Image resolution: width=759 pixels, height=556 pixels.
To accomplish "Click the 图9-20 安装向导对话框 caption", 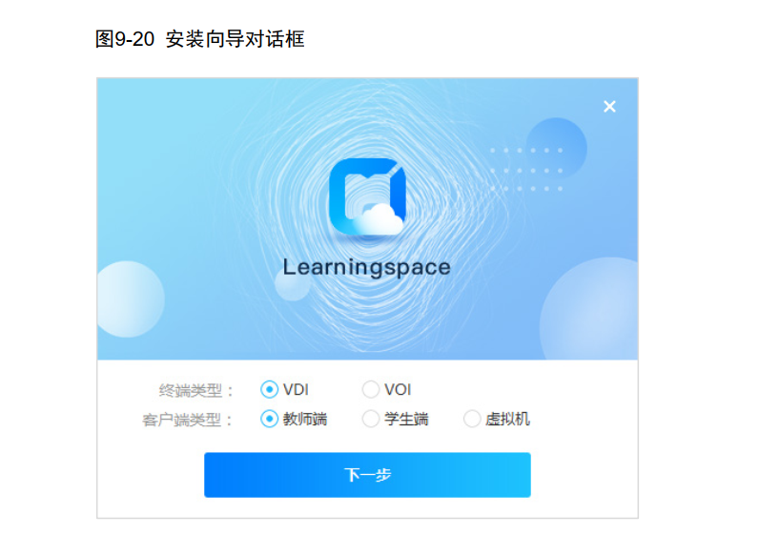I will 200,39.
